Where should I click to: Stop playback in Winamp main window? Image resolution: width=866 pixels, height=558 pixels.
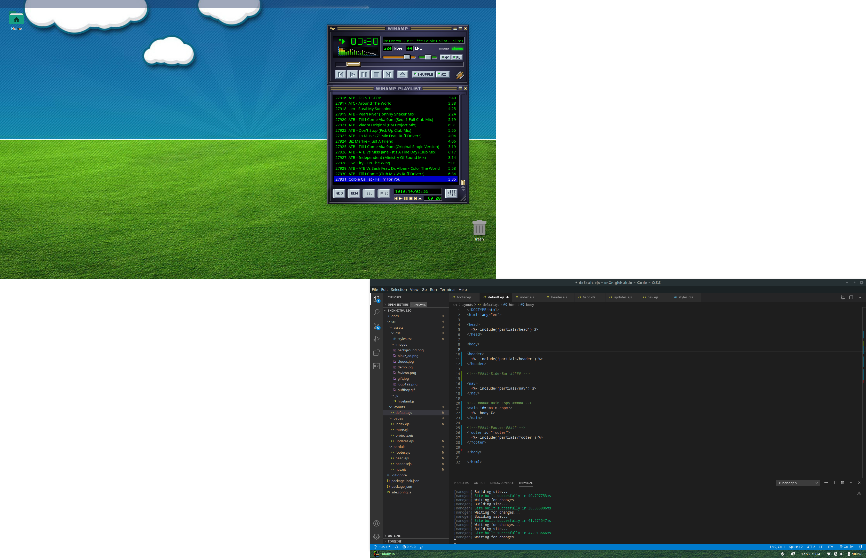[376, 74]
